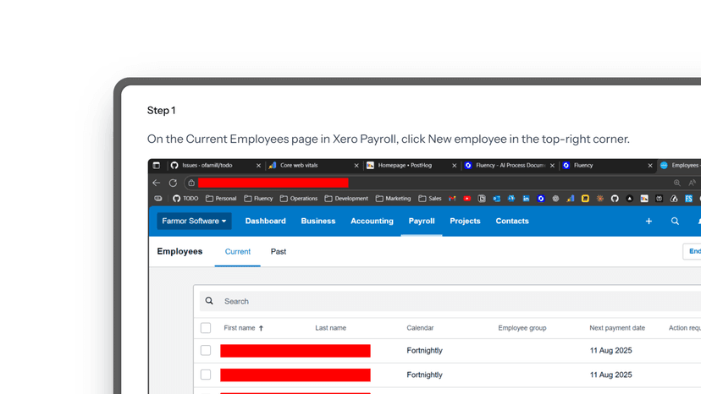Open the orange starburst bookmark icon
The width and height of the screenshot is (701, 394).
[600, 199]
